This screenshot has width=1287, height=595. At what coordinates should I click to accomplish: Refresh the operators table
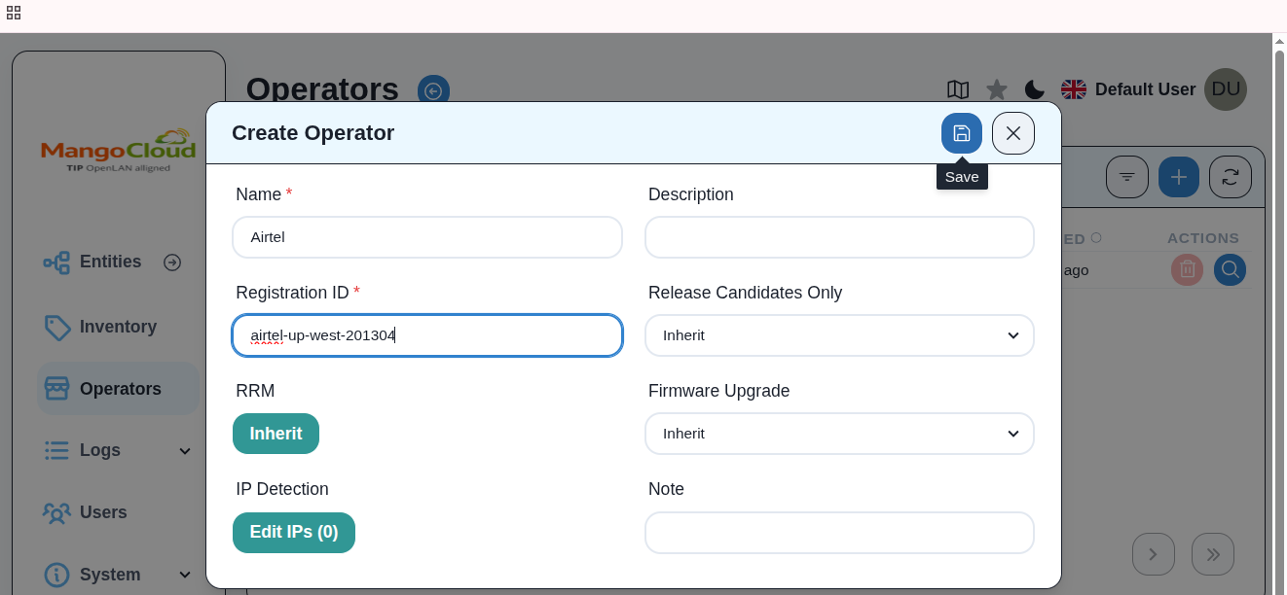click(1230, 176)
